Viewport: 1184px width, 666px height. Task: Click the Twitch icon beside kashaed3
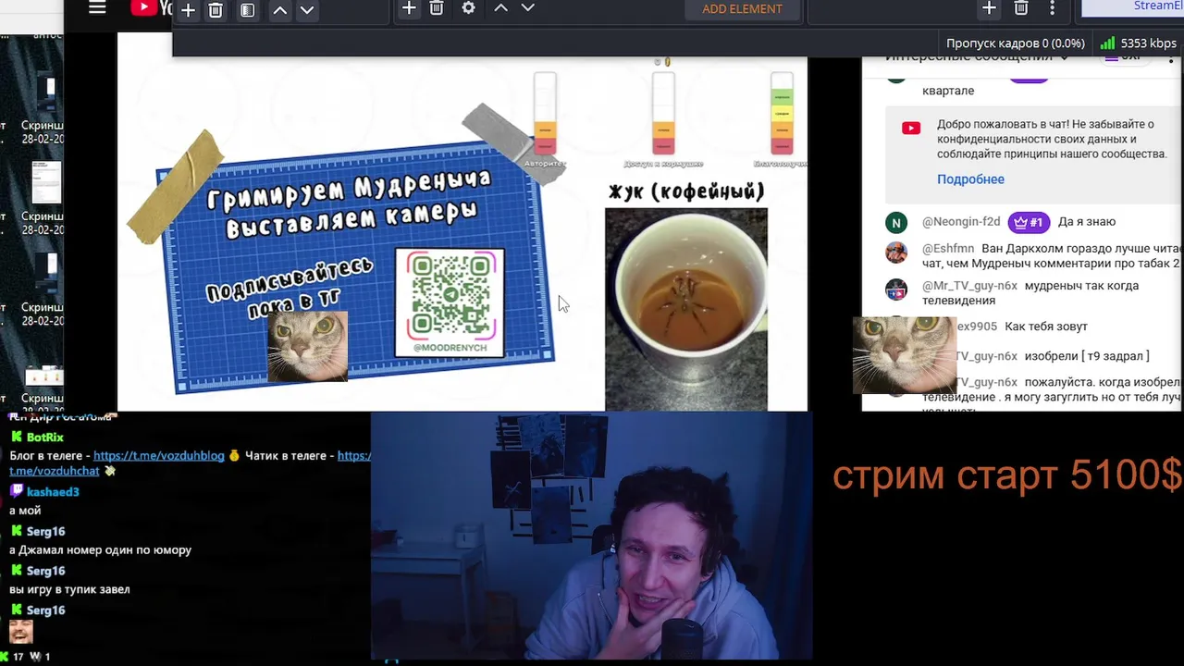pyautogui.click(x=16, y=492)
